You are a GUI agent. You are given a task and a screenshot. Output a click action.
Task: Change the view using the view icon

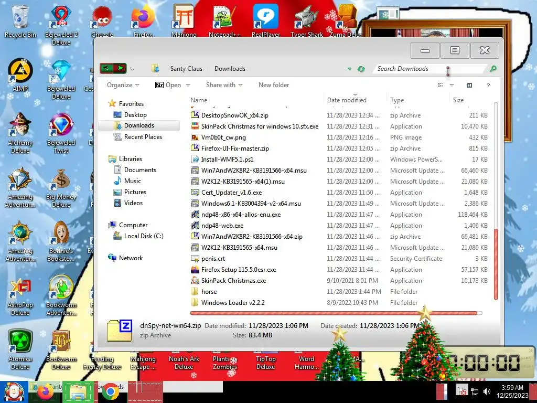(x=441, y=86)
